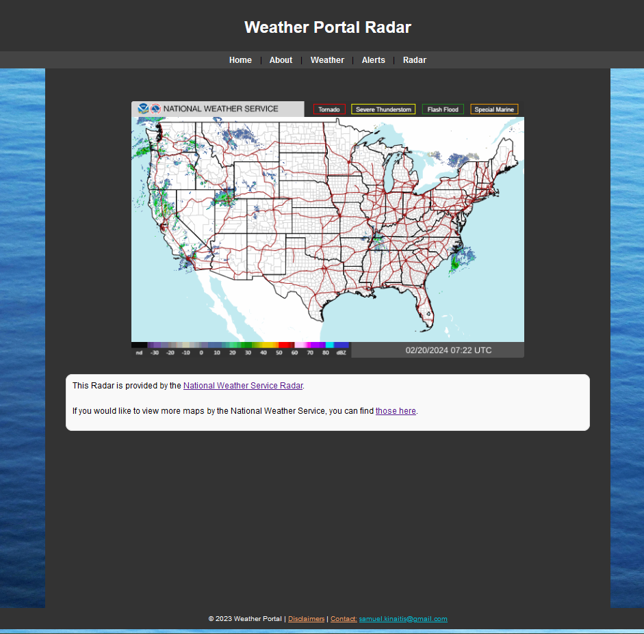Screen dimensions: 644x634
Task: Open the Weather menu item
Action: (327, 60)
